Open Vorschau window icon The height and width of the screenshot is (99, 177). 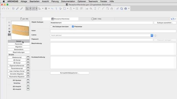(28, 83)
